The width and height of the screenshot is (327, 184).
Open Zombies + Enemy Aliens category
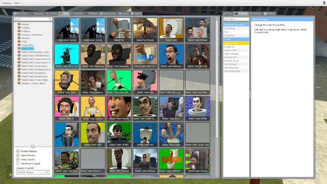pyautogui.click(x=33, y=83)
